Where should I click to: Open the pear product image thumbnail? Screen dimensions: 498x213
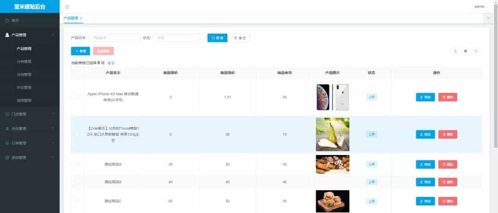coord(332,134)
